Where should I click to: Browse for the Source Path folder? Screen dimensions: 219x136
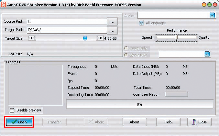(112, 22)
